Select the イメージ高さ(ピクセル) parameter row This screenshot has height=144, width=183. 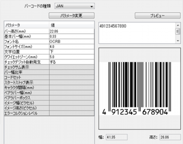click(49, 108)
